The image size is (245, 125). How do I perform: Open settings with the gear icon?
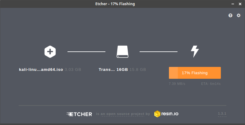point(239,16)
